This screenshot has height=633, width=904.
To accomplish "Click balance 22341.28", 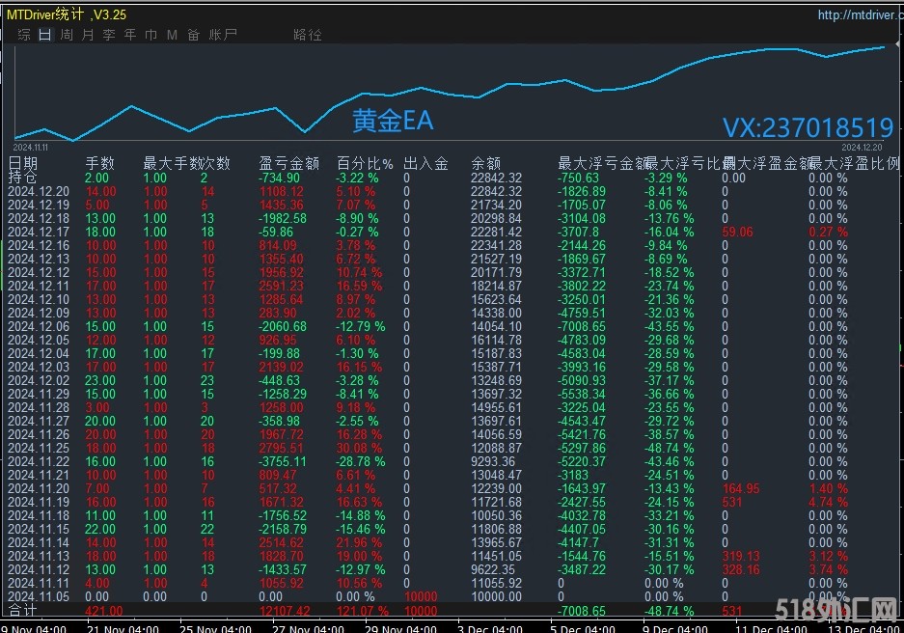I will pos(496,246).
